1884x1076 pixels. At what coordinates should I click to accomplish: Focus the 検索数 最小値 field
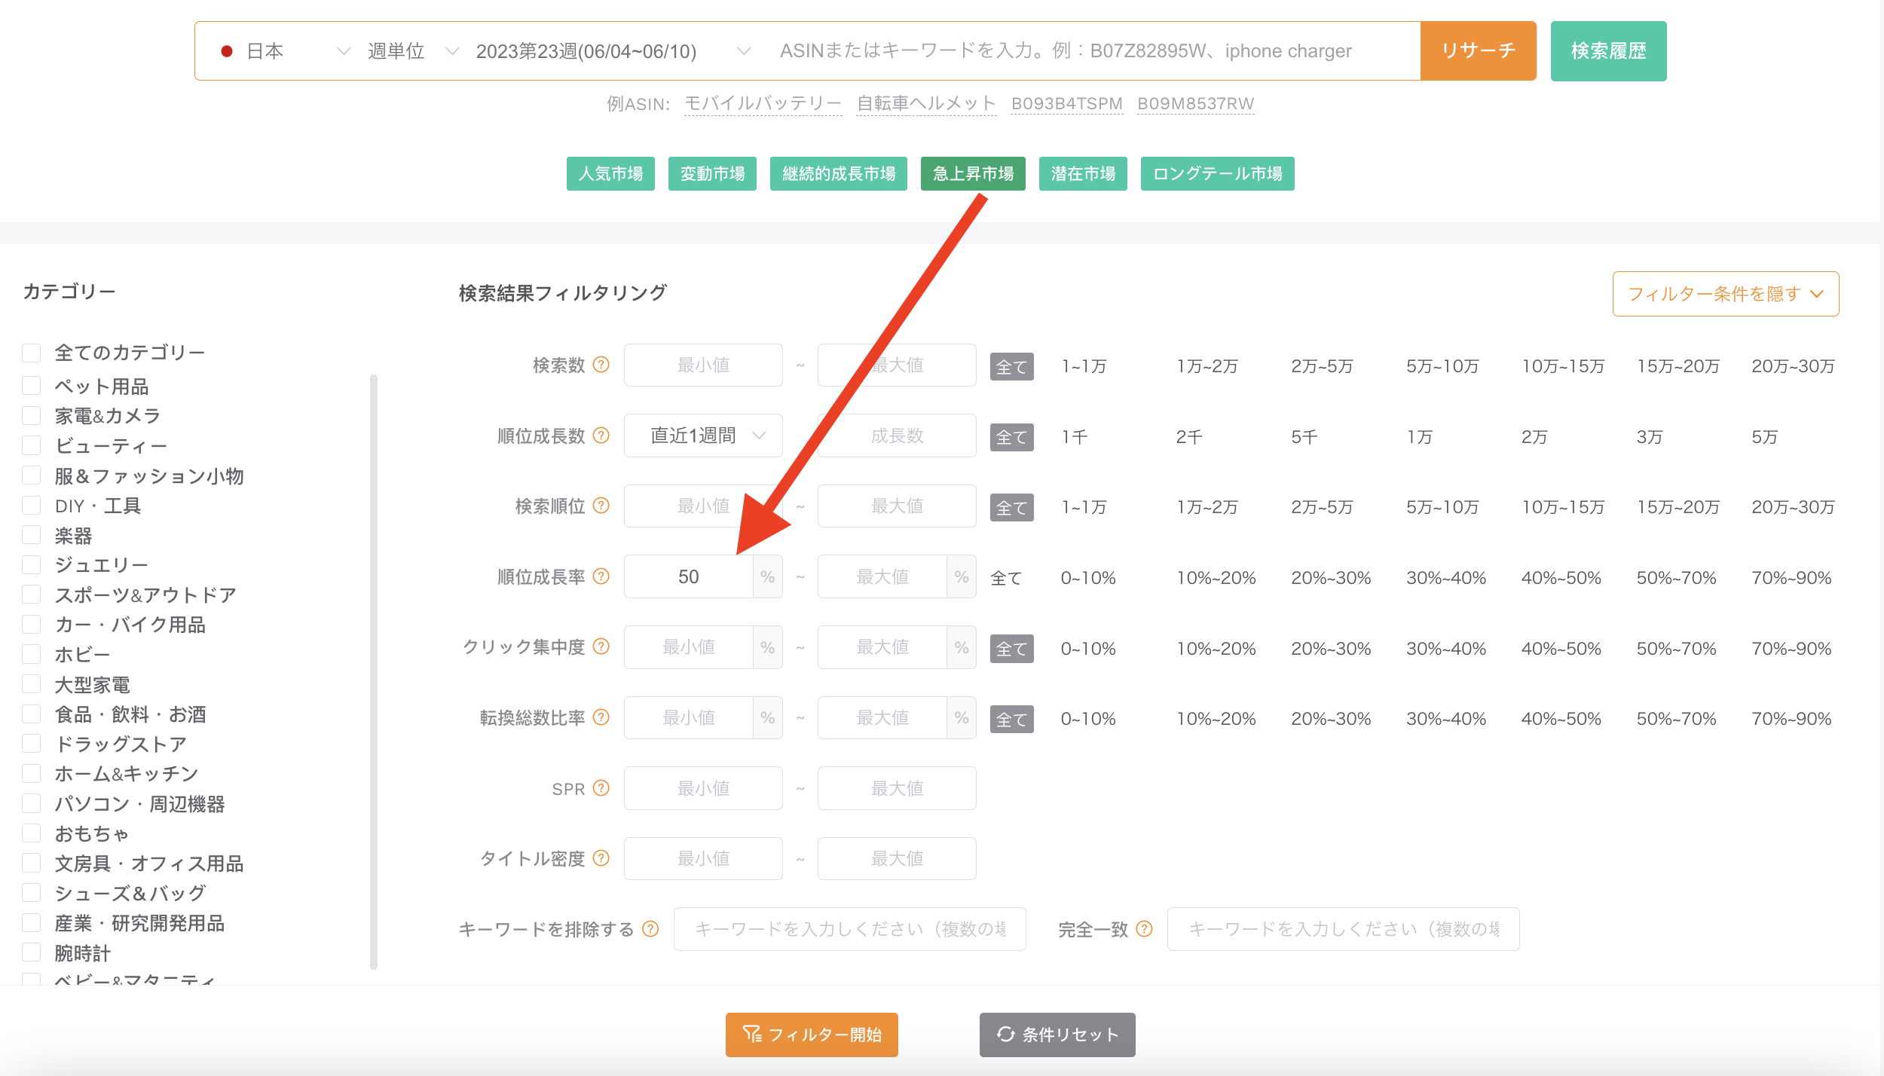click(x=703, y=365)
